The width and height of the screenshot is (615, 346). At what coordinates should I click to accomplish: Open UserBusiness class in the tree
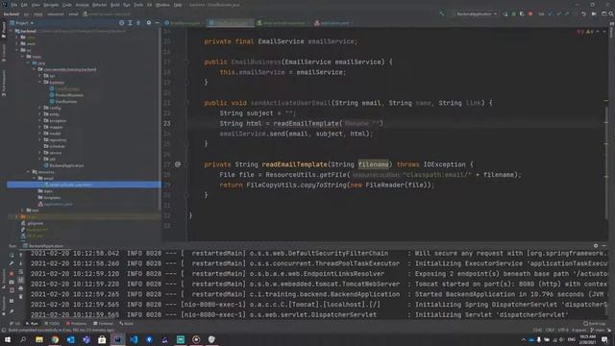[x=66, y=102]
